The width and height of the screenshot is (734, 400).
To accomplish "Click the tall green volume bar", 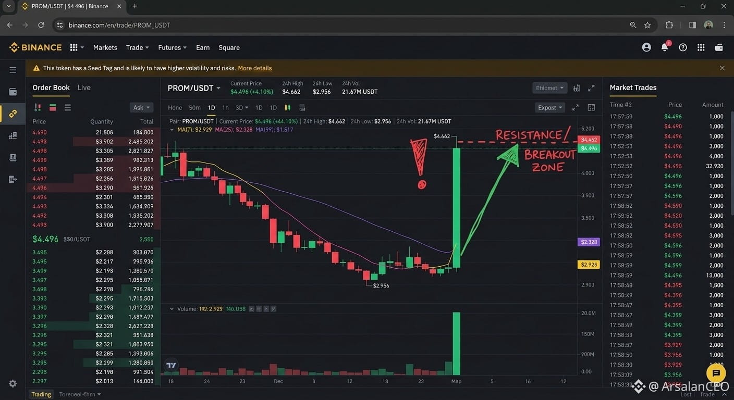I will [x=457, y=344].
